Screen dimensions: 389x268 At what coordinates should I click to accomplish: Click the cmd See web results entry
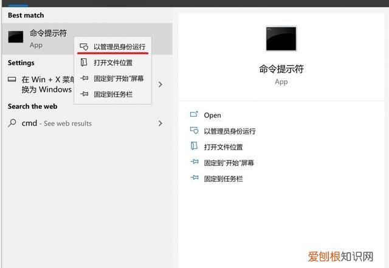87,123
